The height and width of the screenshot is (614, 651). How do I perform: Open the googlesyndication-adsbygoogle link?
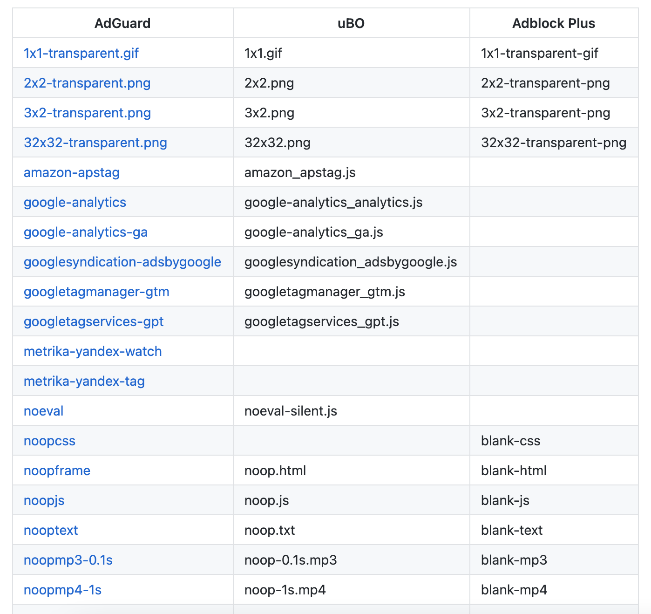tap(122, 262)
